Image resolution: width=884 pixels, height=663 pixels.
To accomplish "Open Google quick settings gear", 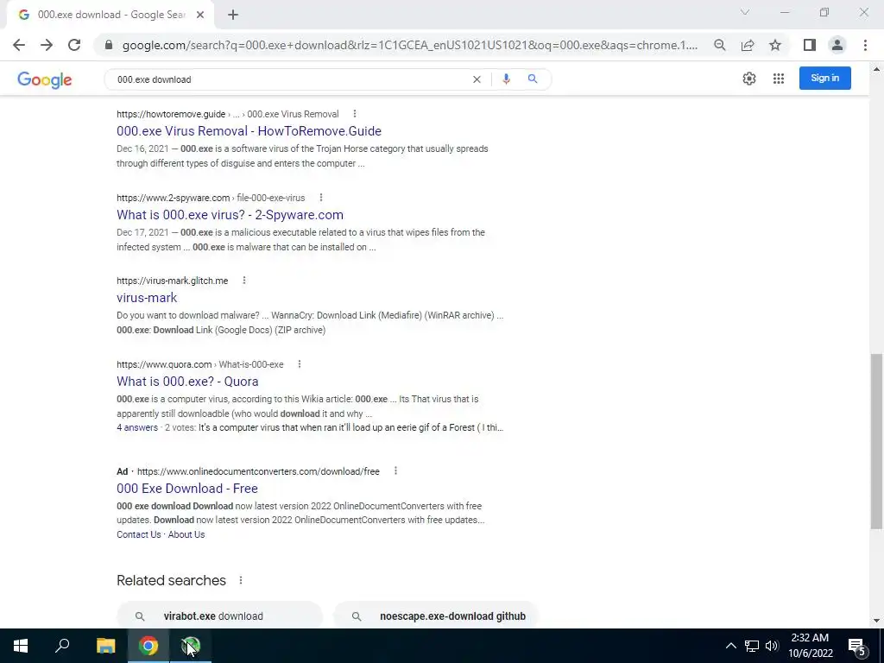I will [748, 79].
